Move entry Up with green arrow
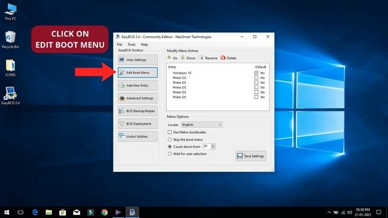Image resolution: width=388 pixels, height=218 pixels. point(172,58)
